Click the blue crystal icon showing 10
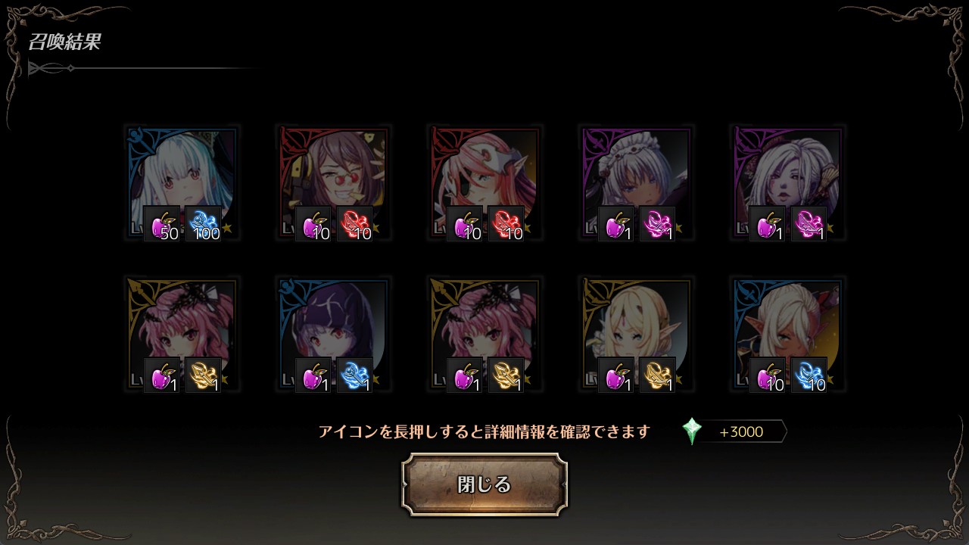This screenshot has height=545, width=969. click(x=809, y=375)
